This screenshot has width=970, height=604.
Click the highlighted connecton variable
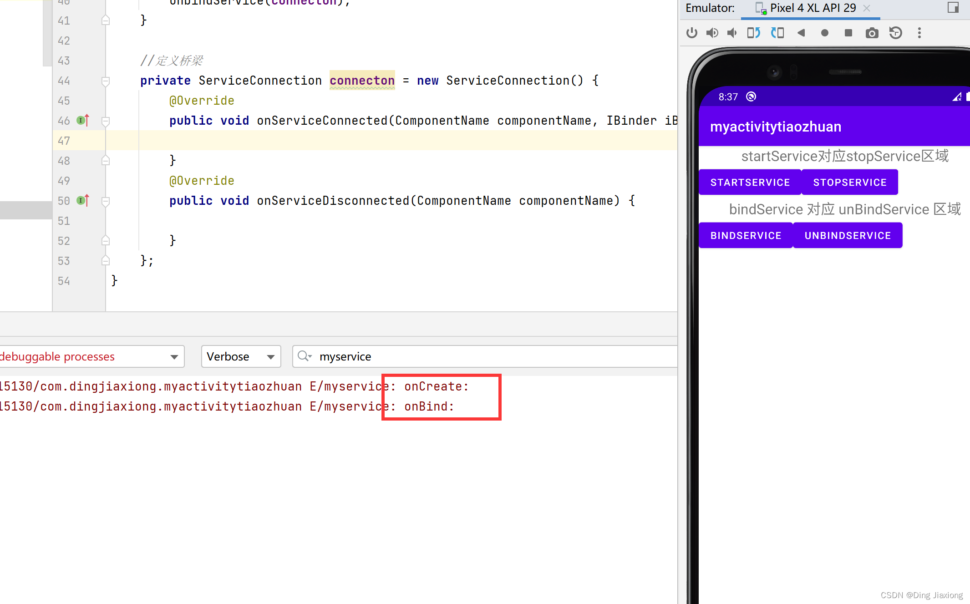pos(362,81)
